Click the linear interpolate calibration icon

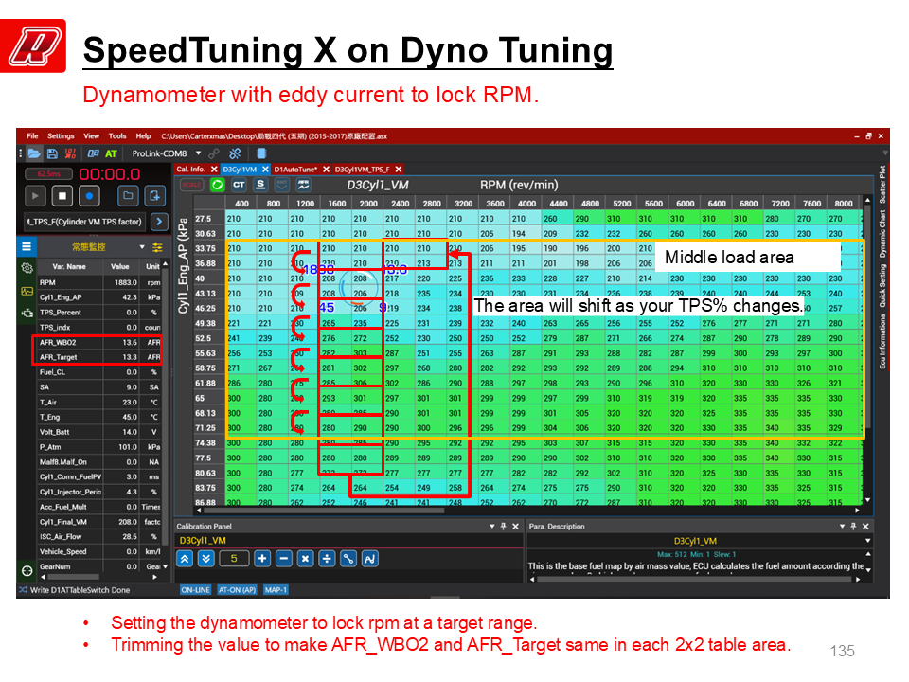[348, 559]
